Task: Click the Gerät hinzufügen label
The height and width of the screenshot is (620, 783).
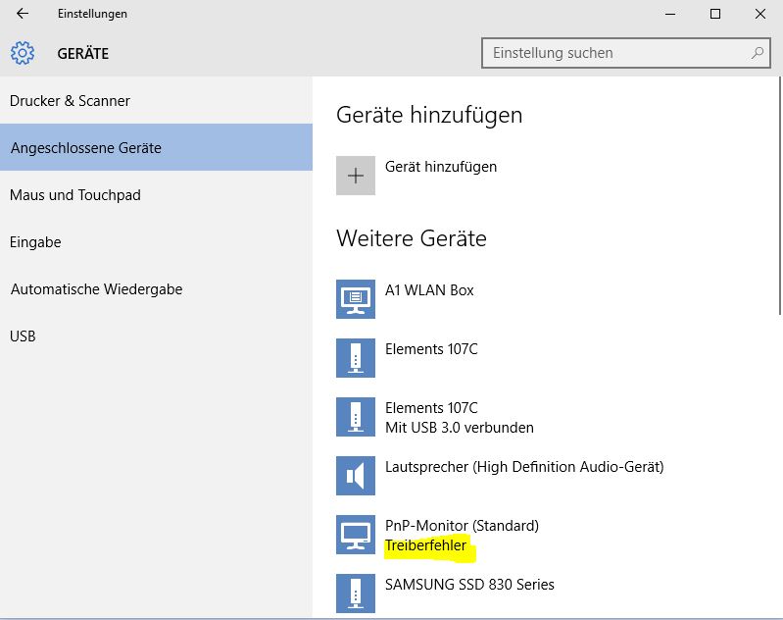Action: (x=441, y=167)
